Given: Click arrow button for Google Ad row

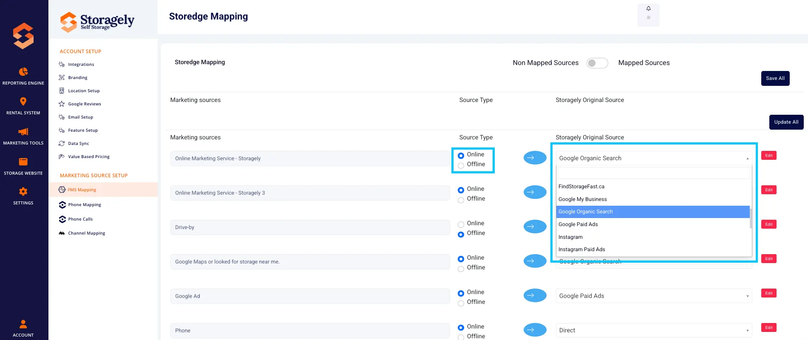Looking at the screenshot, I should pyautogui.click(x=535, y=295).
